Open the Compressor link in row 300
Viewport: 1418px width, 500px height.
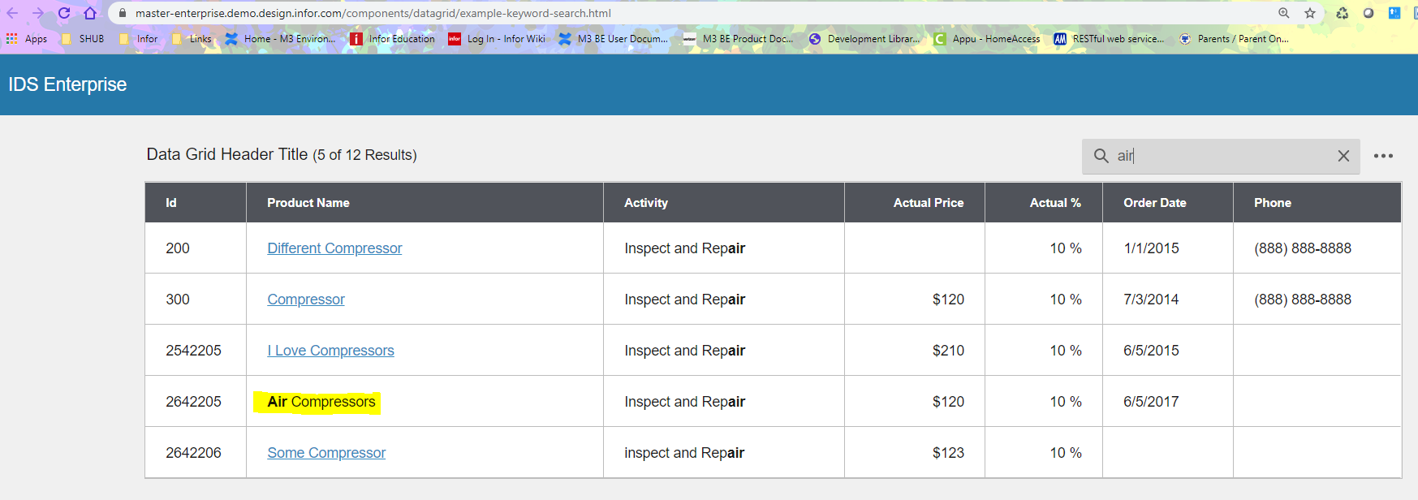[x=306, y=300]
